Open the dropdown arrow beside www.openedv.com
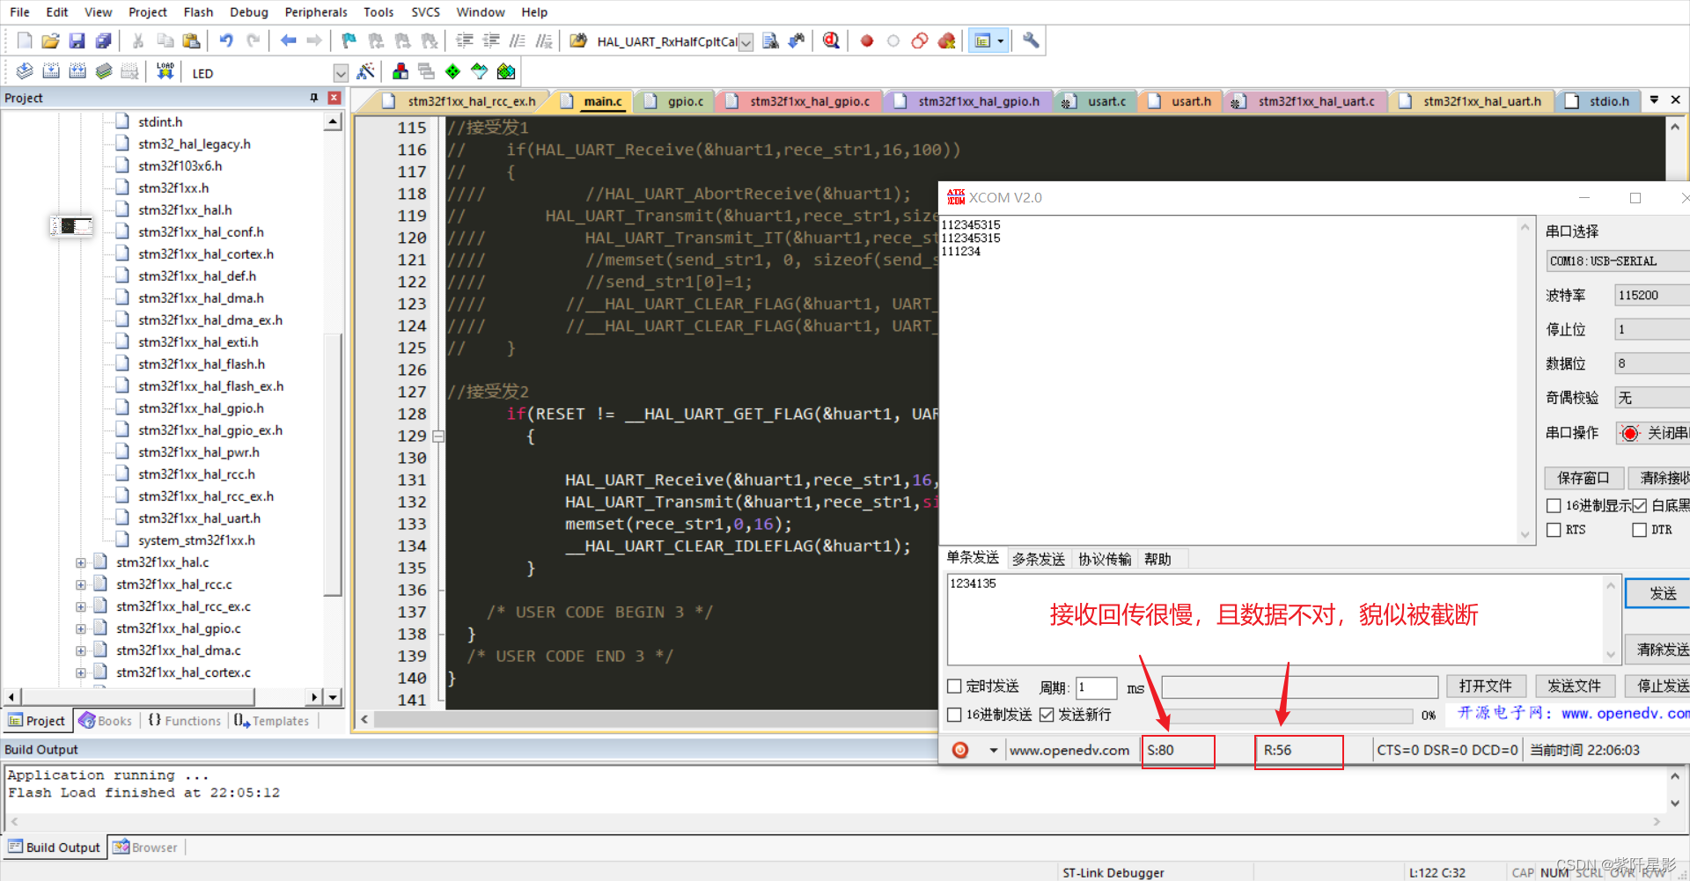The image size is (1690, 881). [994, 751]
